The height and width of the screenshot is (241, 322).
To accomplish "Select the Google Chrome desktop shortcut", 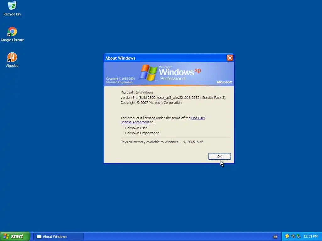I will point(12,34).
